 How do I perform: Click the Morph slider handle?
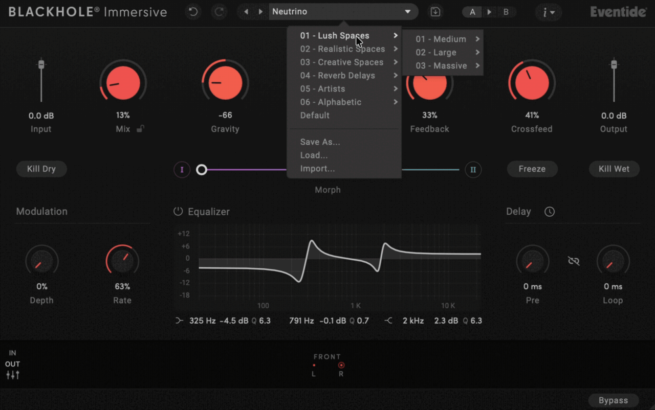(x=202, y=170)
